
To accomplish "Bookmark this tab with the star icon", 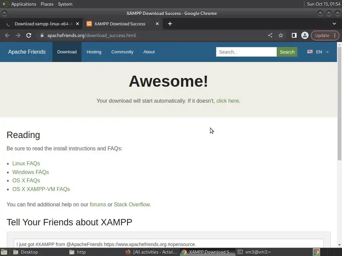I will pos(281,35).
